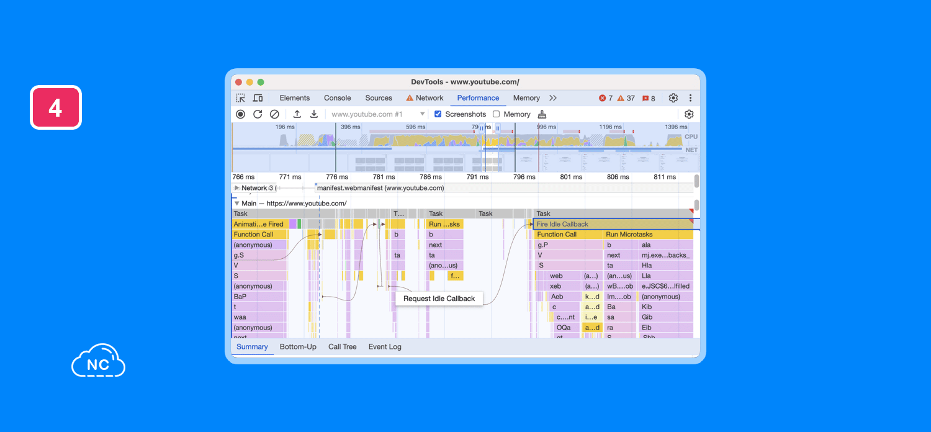Image resolution: width=931 pixels, height=432 pixels.
Task: Click the left overview selection handle
Action: (x=482, y=128)
